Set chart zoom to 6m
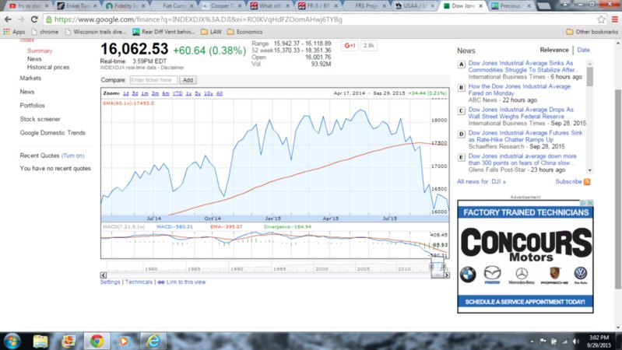The height and width of the screenshot is (350, 622). tap(165, 93)
